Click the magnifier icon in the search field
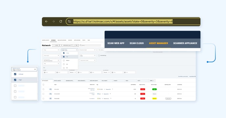The image size is (226, 118). (x=81, y=45)
